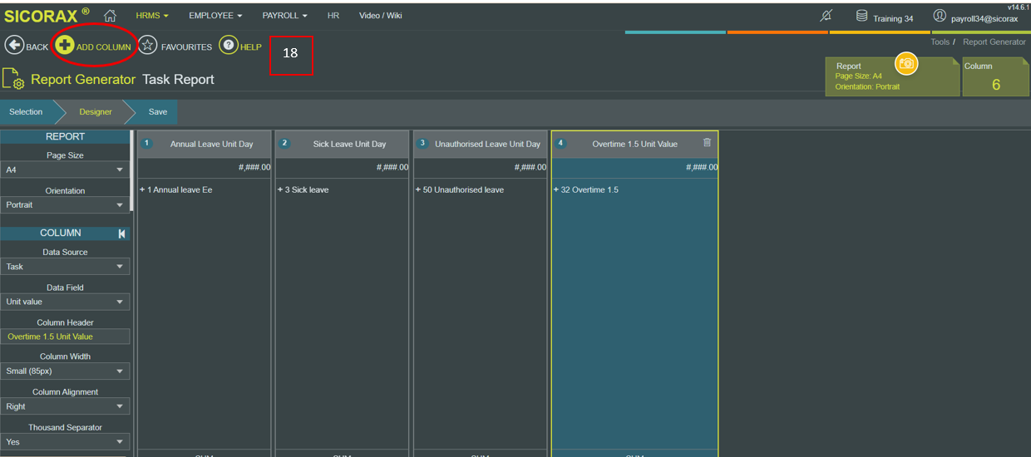This screenshot has height=457, width=1031.
Task: Switch to the Save step tab
Action: pyautogui.click(x=157, y=112)
